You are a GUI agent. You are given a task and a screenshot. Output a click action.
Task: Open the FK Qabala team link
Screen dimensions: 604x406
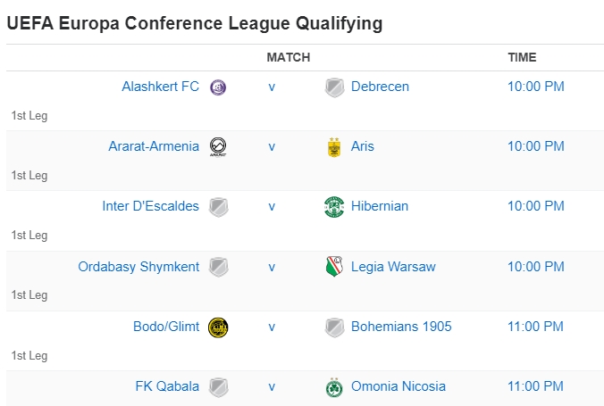tap(167, 386)
